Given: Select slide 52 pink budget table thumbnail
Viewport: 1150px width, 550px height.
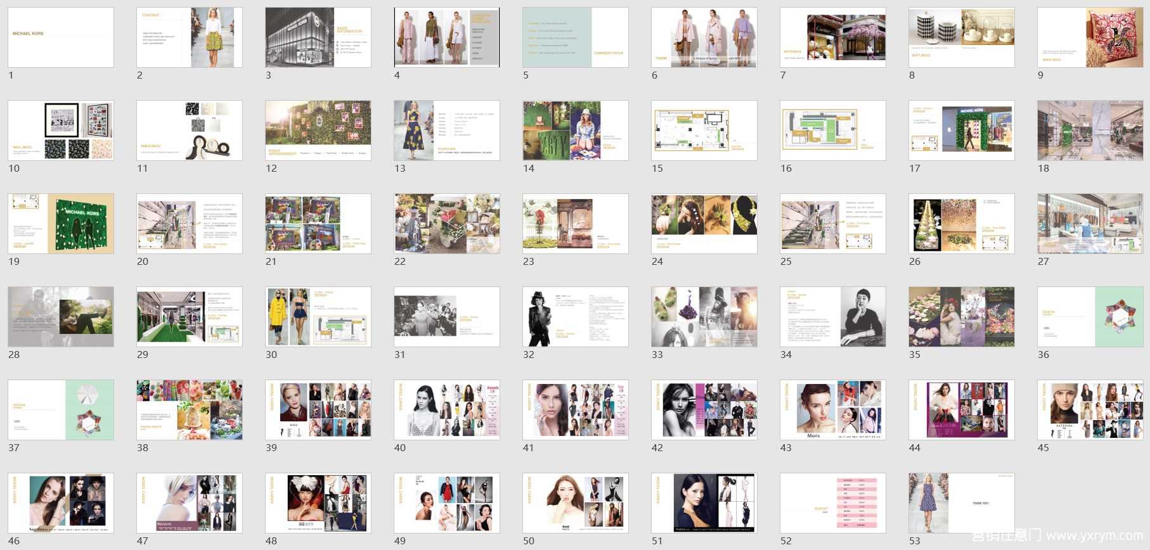Looking at the screenshot, I should point(833,503).
